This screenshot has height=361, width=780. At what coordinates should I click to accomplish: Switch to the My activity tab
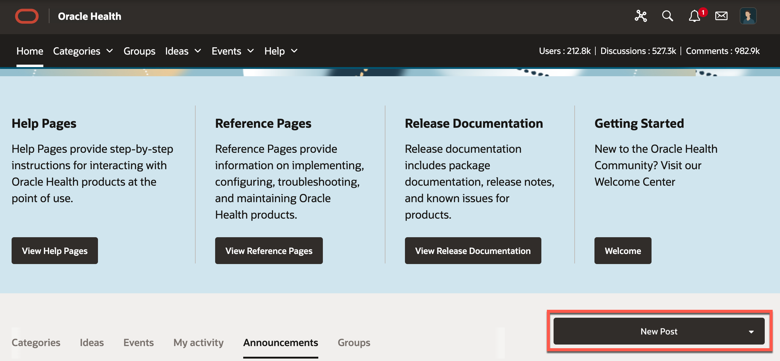click(x=199, y=343)
